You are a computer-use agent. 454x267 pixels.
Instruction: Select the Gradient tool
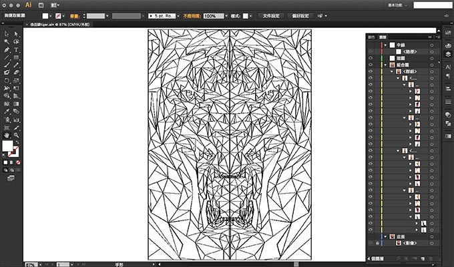click(16, 104)
